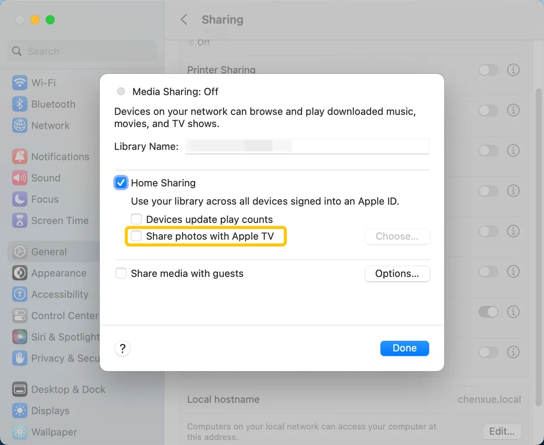The width and height of the screenshot is (544, 445).
Task: Enable Share media with guests
Action: tap(121, 273)
